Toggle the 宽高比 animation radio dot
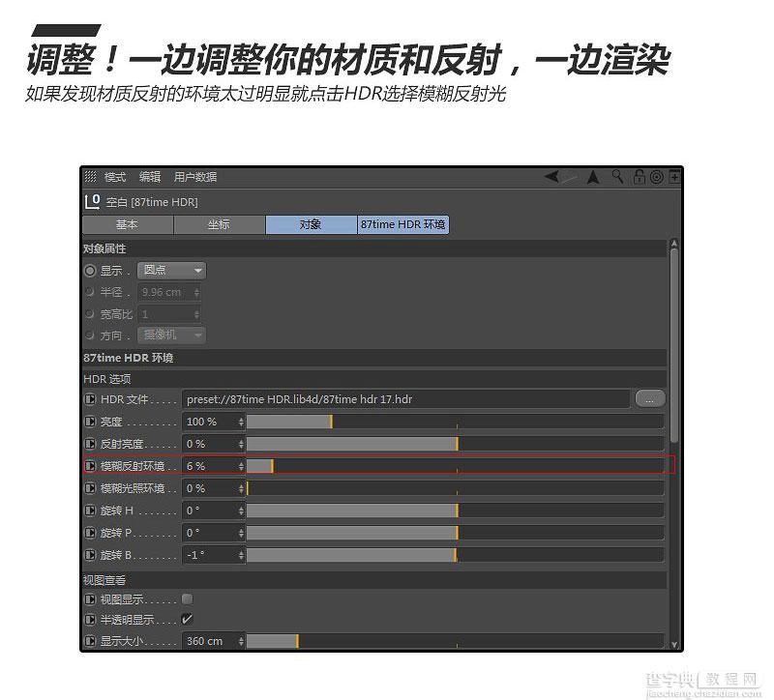774x700 pixels. (90, 313)
